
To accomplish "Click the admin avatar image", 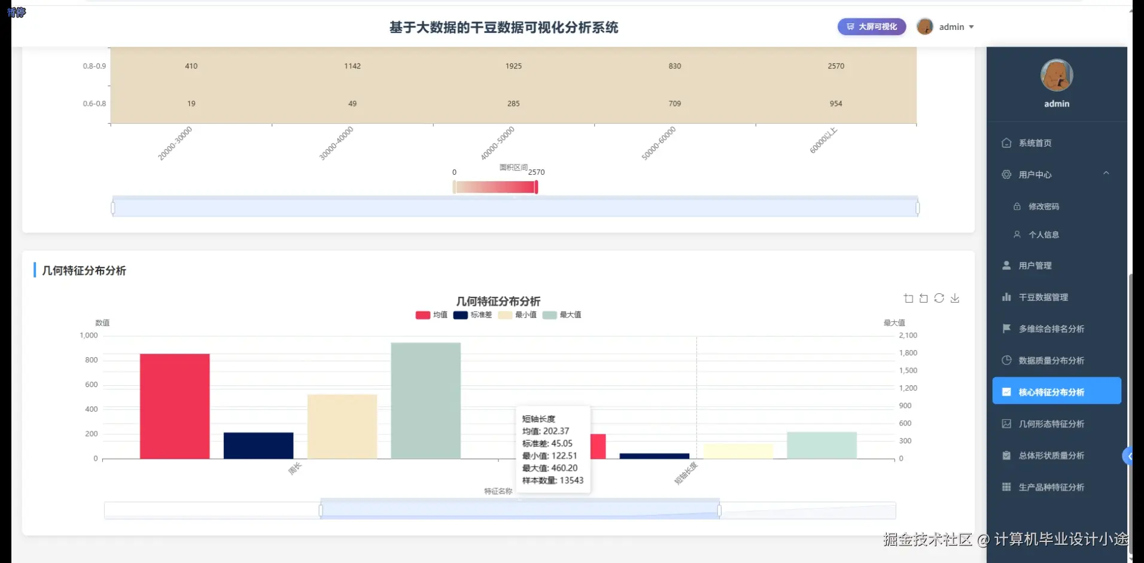I will (926, 26).
